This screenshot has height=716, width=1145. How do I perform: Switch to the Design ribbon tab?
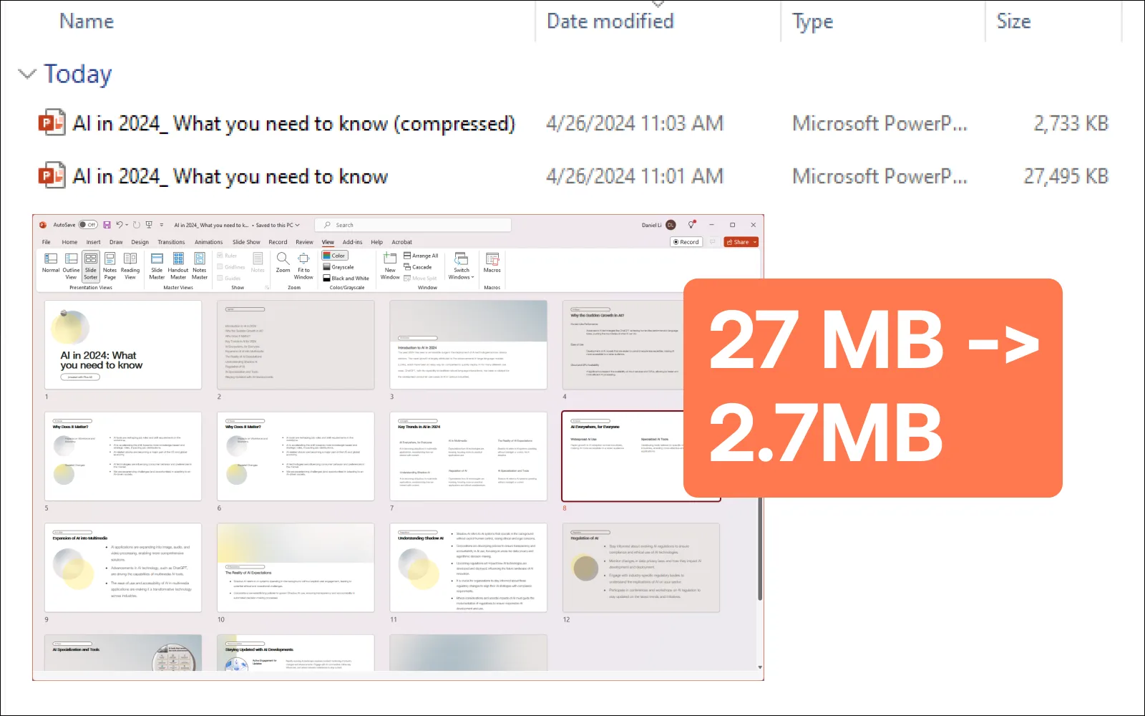point(140,242)
